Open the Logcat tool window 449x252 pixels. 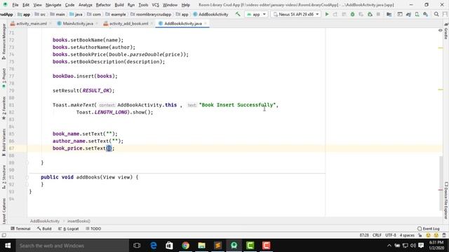pos(69,229)
